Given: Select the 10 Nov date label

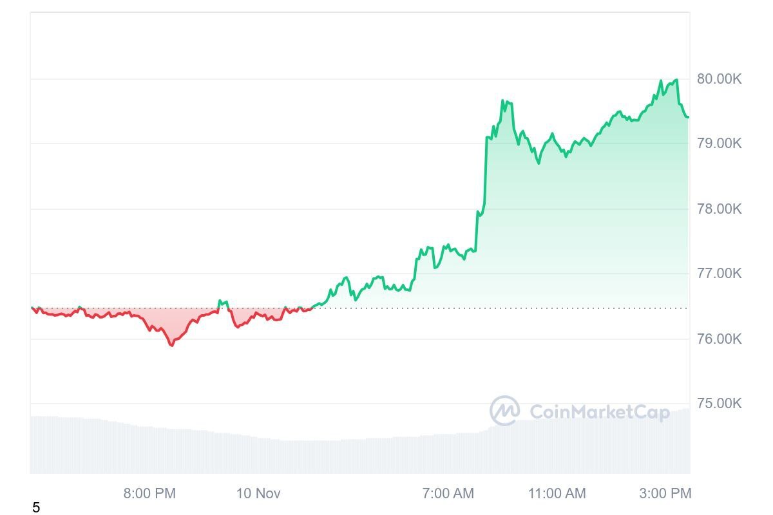Looking at the screenshot, I should (x=258, y=494).
